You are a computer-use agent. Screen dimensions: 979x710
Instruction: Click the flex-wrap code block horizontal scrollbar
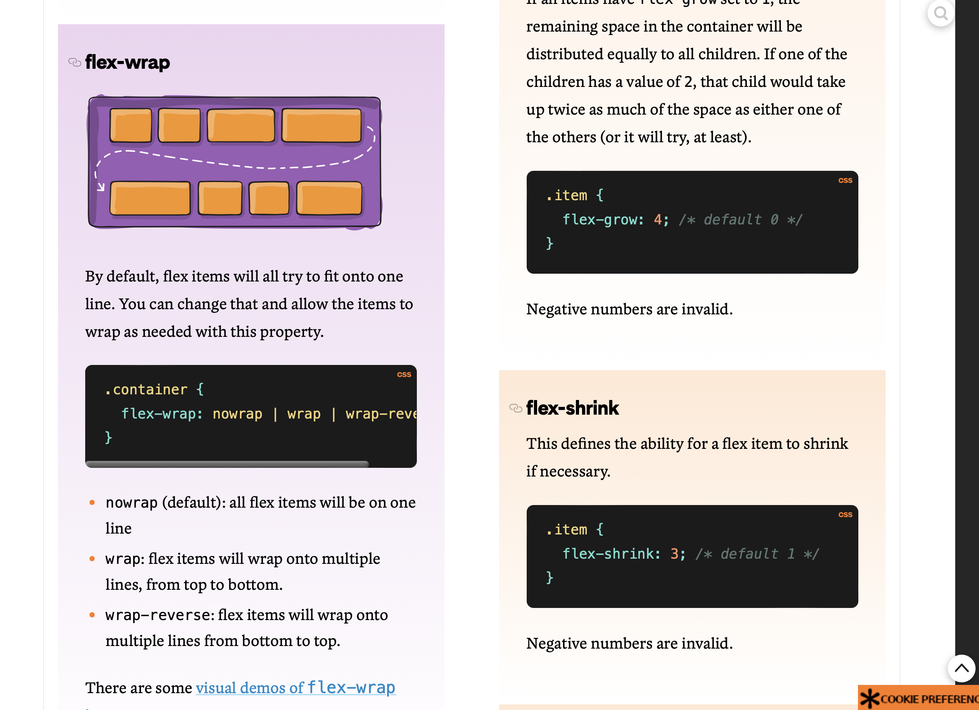click(x=227, y=464)
